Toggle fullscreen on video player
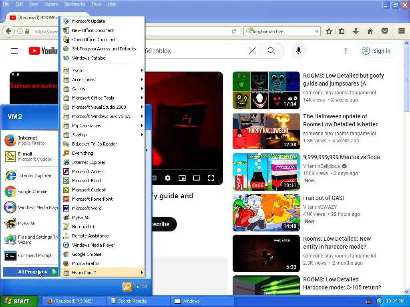The height and width of the screenshot is (307, 410). (211, 178)
